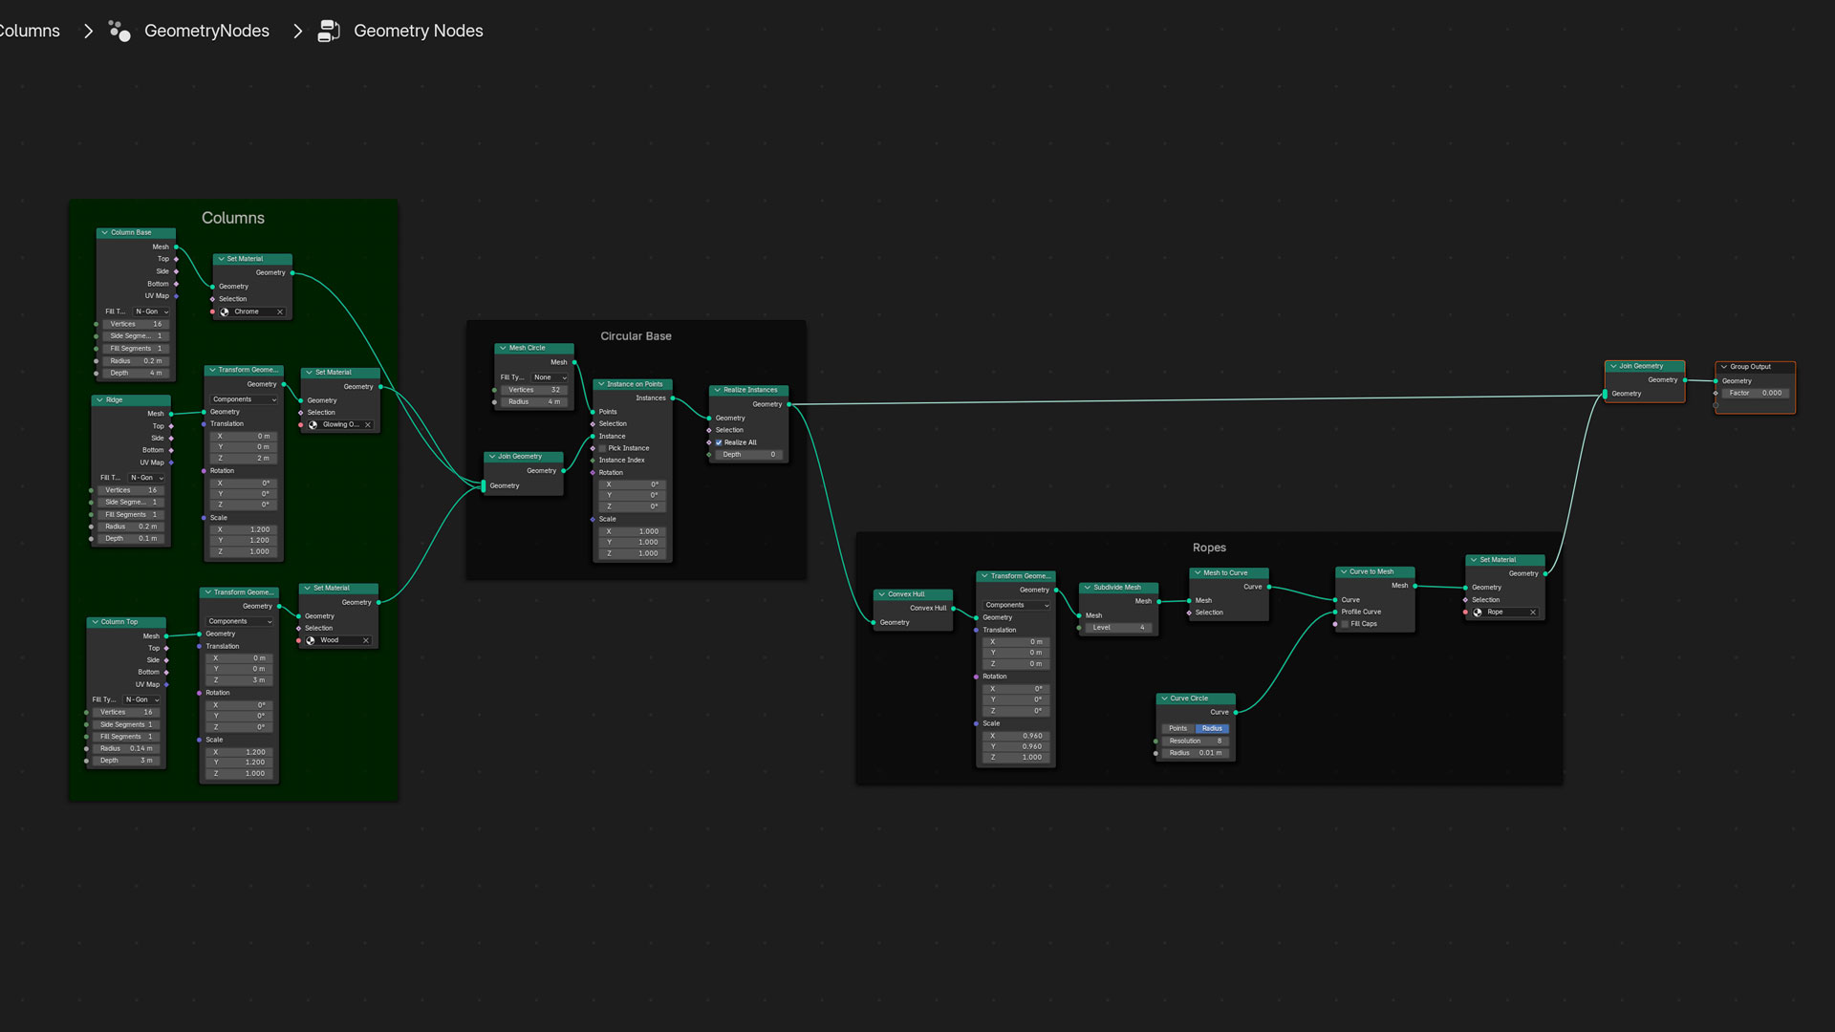Click the Geometry Nodes breadcrumb text
The width and height of the screenshot is (1835, 1032).
click(x=418, y=31)
